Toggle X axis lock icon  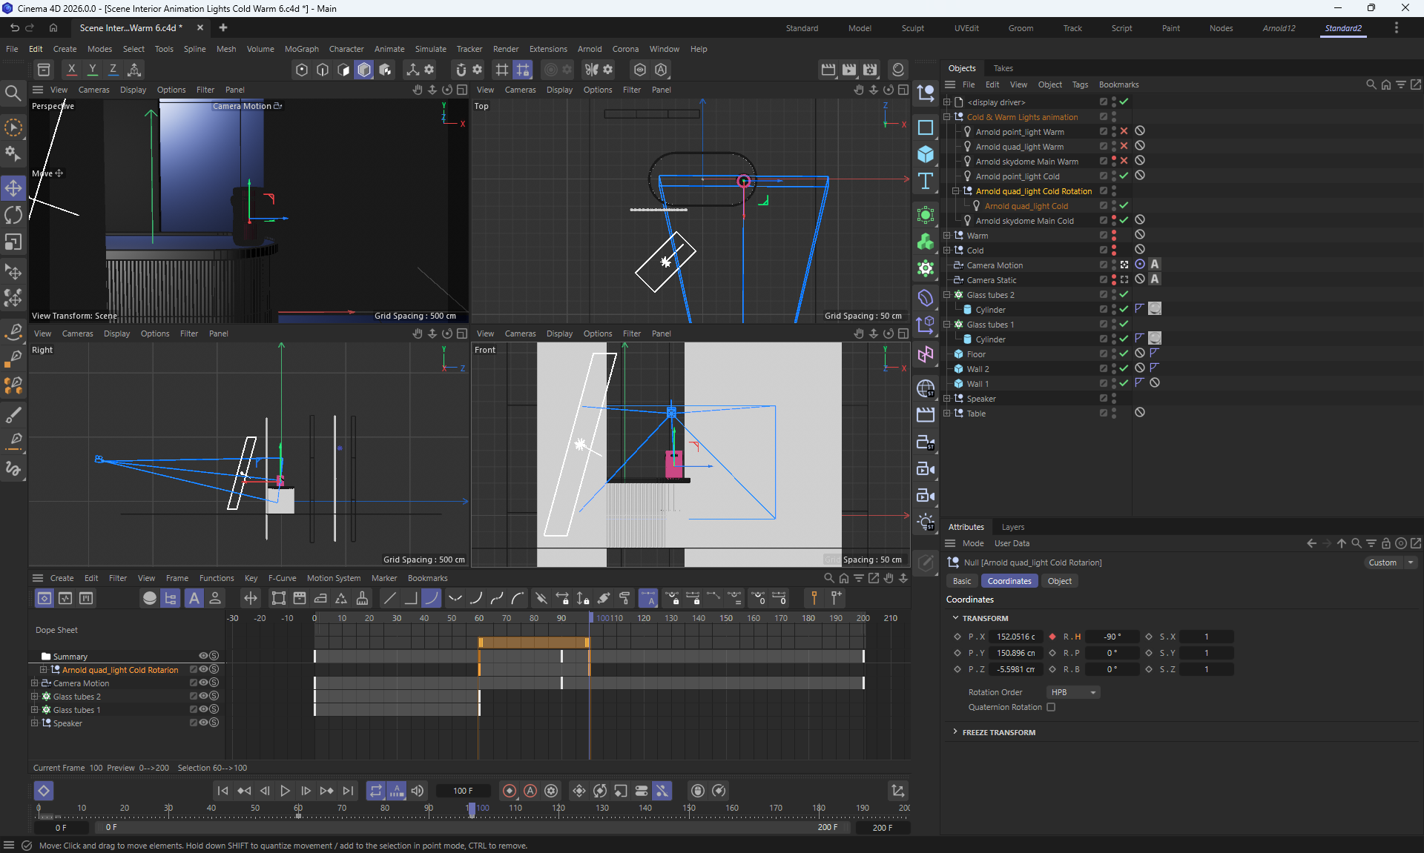pyautogui.click(x=71, y=69)
